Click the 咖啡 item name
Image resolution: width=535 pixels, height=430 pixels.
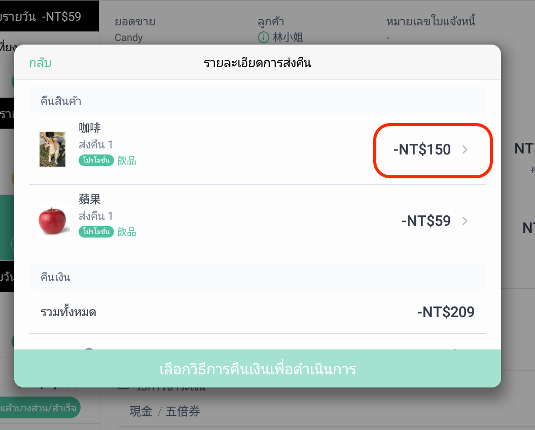(x=90, y=128)
